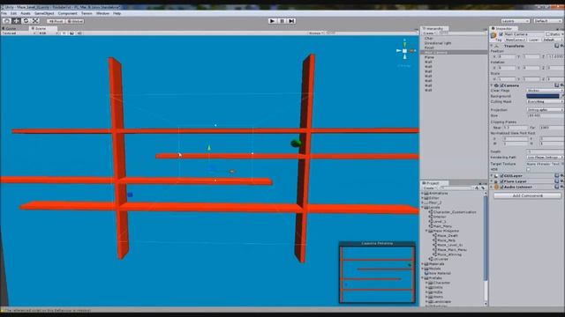Toggle Main Camera active checkbox
565x317 pixels.
coord(501,34)
